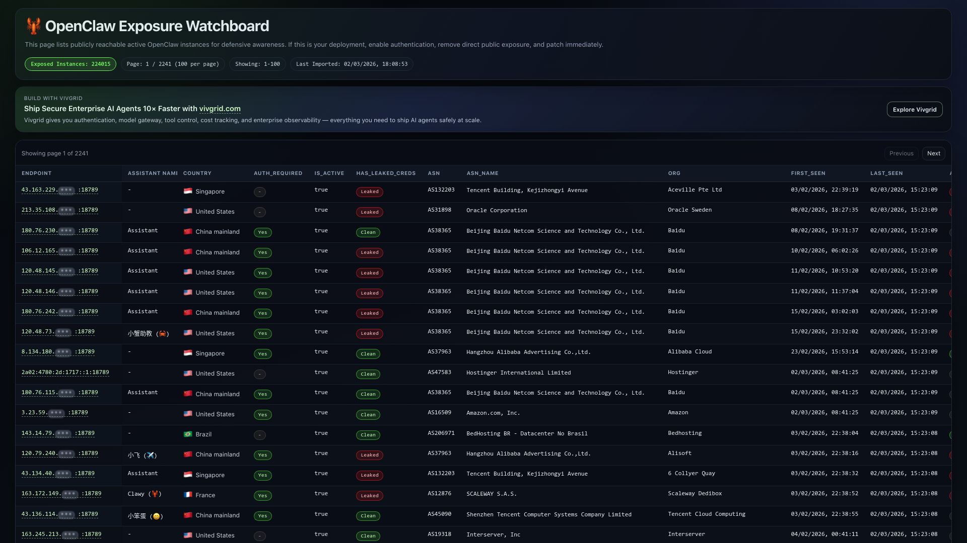Open endpoint 3.23.59 :18789 link
Image resolution: width=967 pixels, height=543 pixels.
pyautogui.click(x=54, y=413)
